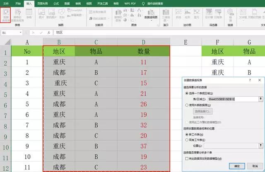Click the collapse-range arrow beside 位置 field
The width and height of the screenshot is (265, 172).
click(261, 146)
